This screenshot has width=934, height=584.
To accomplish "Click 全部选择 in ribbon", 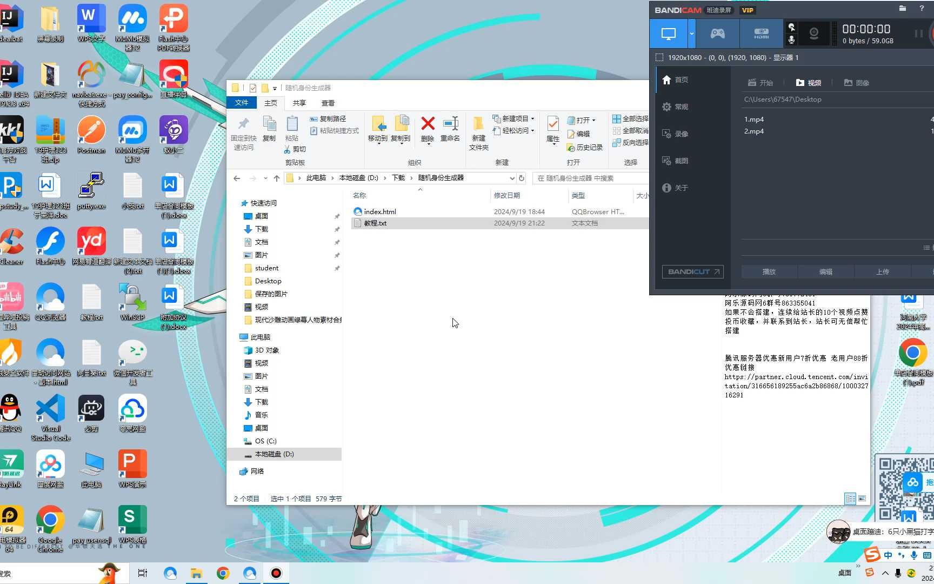I will click(630, 118).
